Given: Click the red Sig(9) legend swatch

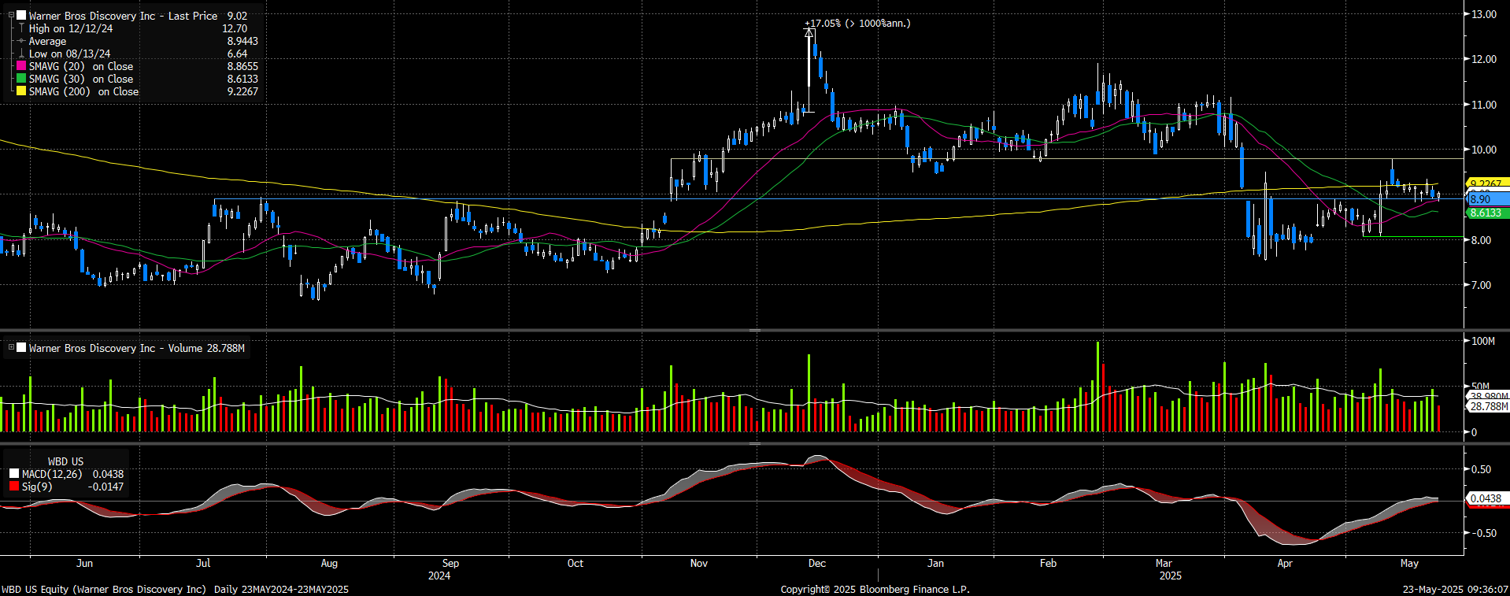Looking at the screenshot, I should tap(14, 487).
